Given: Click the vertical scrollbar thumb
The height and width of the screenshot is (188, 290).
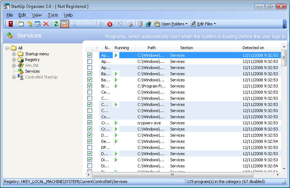Looking at the screenshot, I should coord(284,58).
